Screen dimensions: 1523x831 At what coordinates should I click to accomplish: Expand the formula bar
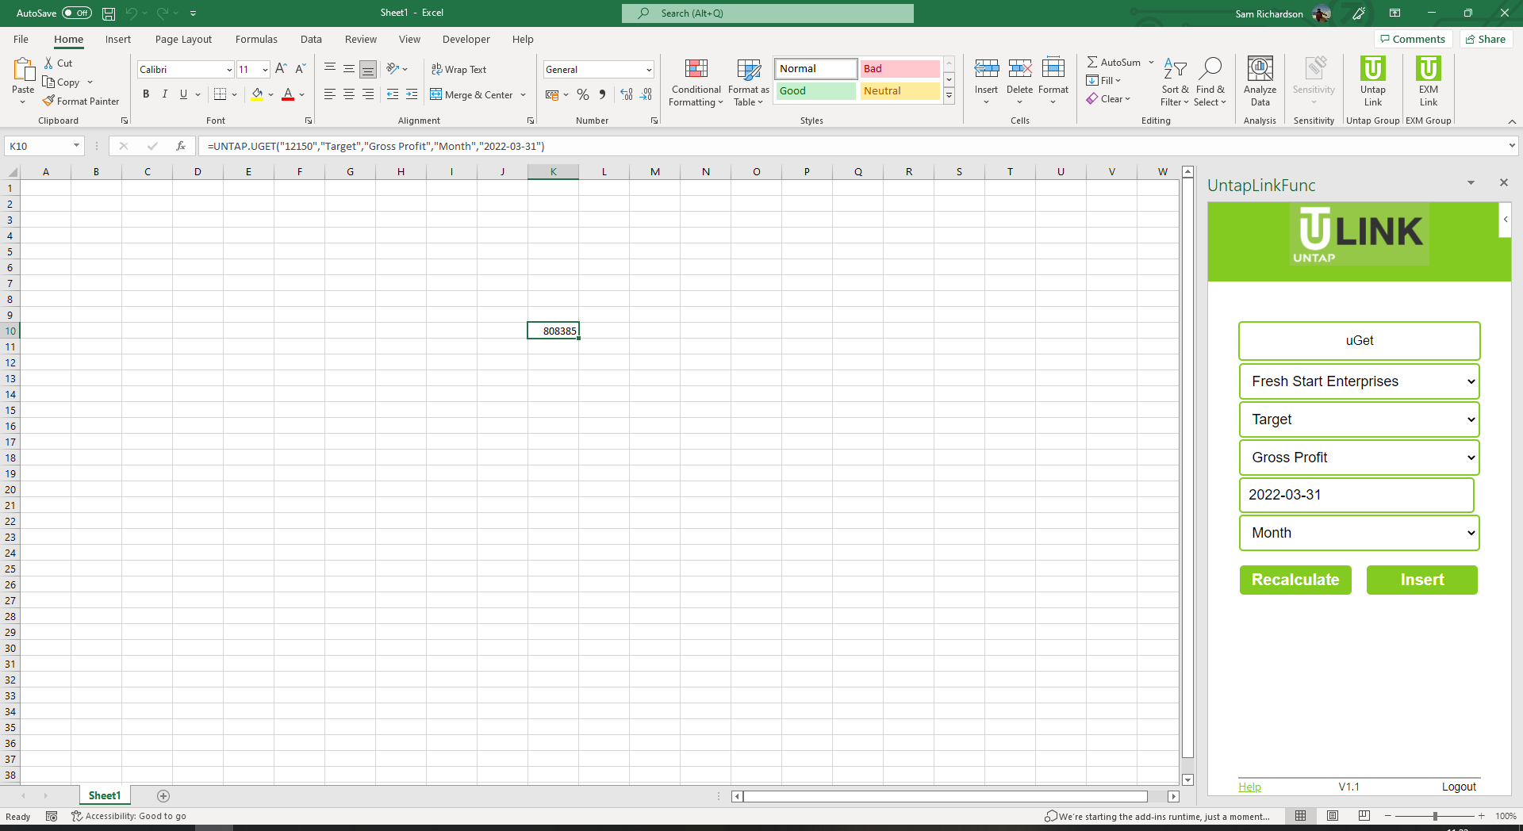(x=1512, y=146)
